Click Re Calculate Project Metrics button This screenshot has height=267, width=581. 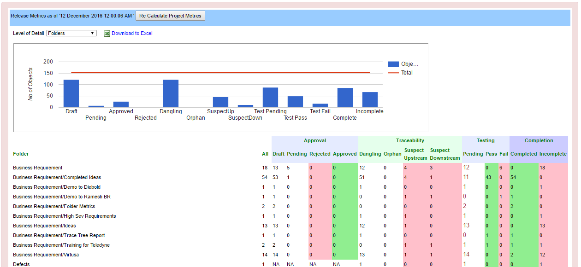point(171,16)
